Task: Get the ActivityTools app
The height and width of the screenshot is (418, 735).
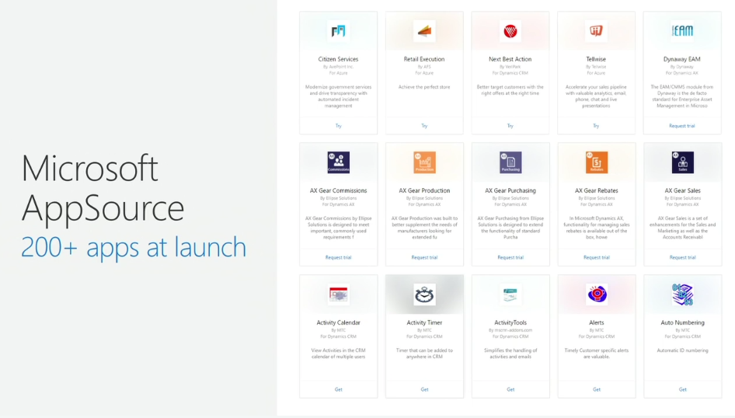Action: click(x=510, y=389)
